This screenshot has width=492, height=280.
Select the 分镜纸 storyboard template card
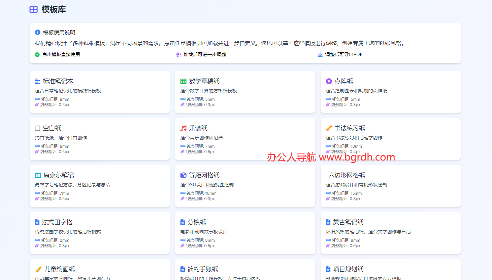click(245, 233)
